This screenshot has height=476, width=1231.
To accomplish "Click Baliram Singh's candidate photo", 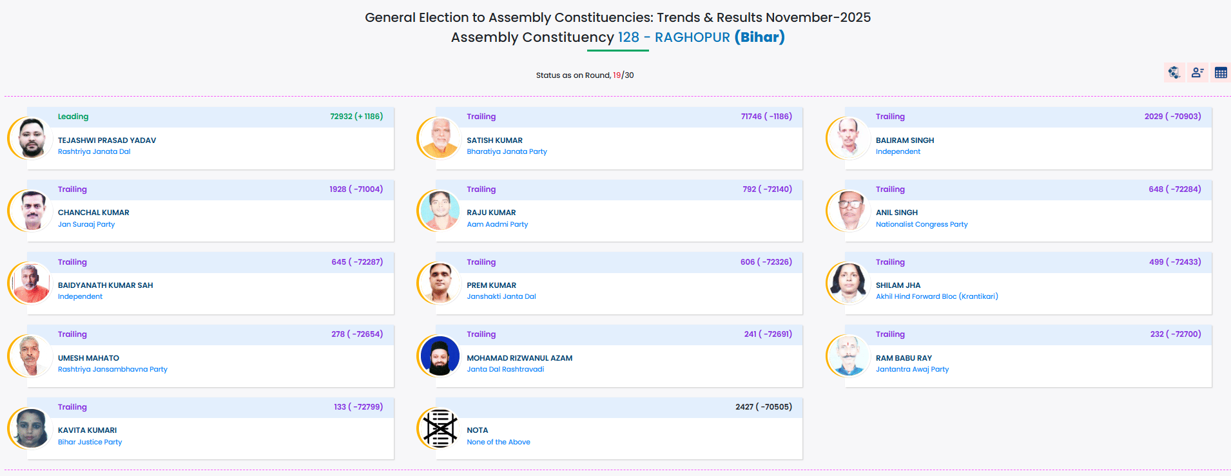I will 849,138.
